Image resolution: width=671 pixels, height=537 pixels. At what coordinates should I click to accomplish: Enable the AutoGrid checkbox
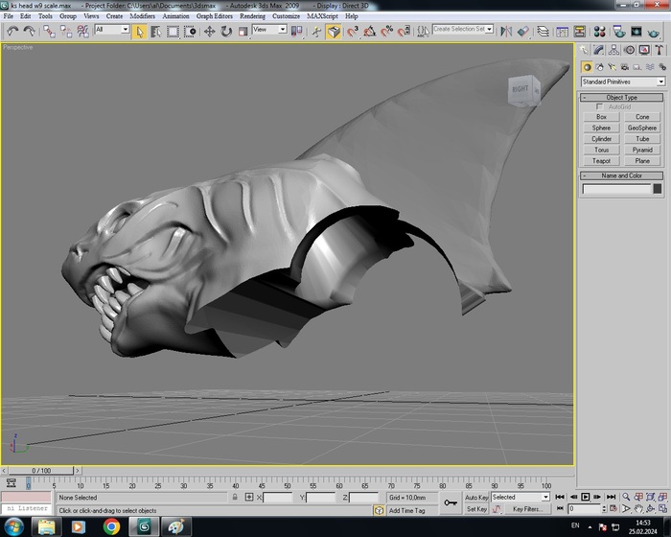click(x=600, y=106)
